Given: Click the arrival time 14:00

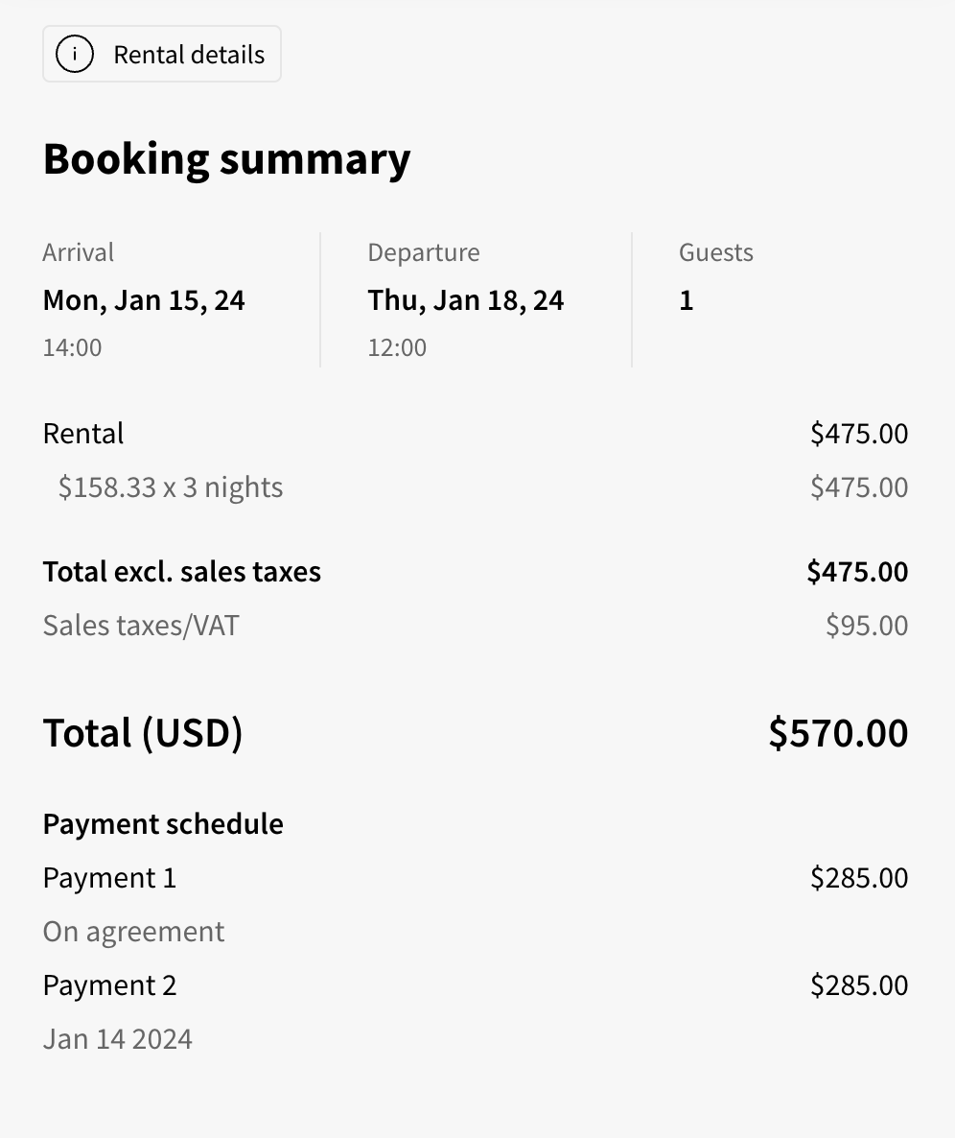Looking at the screenshot, I should (72, 347).
